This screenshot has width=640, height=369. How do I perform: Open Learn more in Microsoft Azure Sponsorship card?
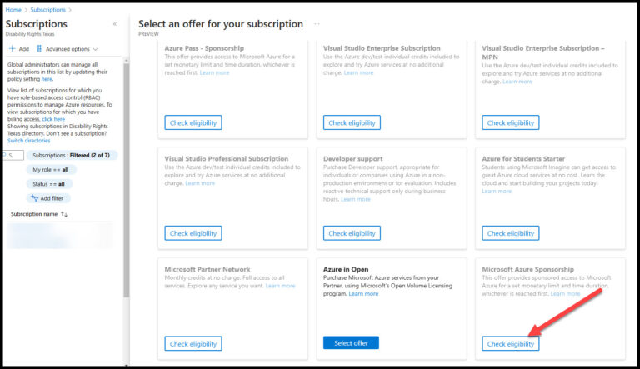pos(565,294)
